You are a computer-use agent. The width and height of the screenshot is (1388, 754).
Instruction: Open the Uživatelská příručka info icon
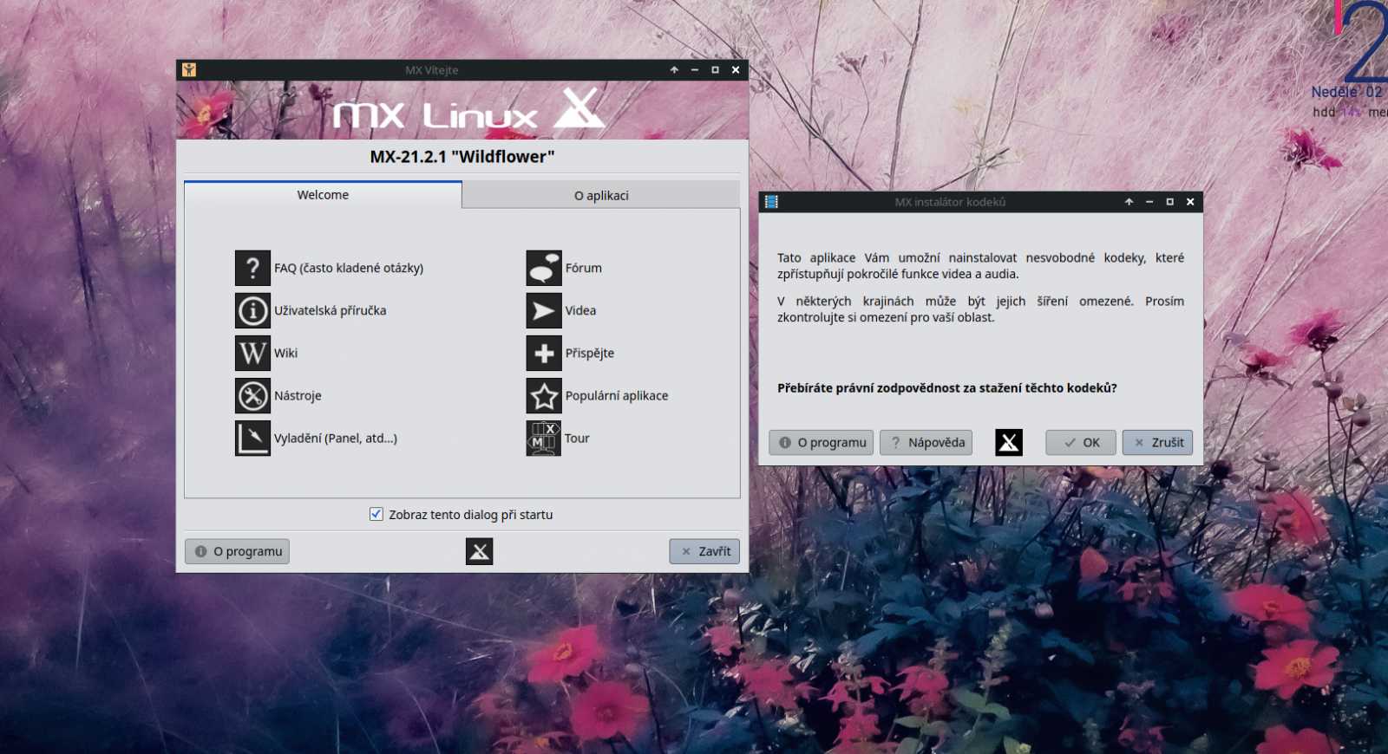[x=252, y=310]
